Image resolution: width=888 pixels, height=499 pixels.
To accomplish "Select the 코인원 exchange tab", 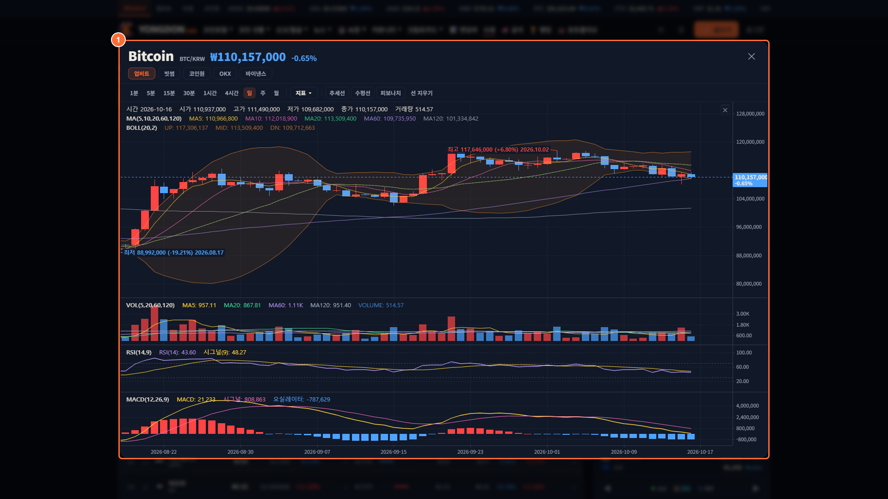I will (x=197, y=74).
